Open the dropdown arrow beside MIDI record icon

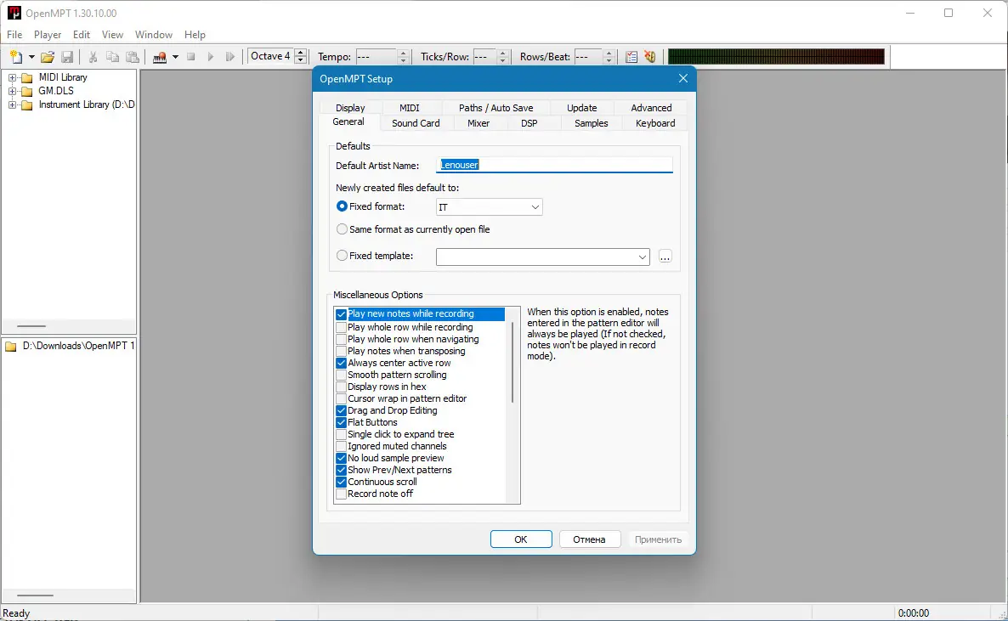[175, 57]
